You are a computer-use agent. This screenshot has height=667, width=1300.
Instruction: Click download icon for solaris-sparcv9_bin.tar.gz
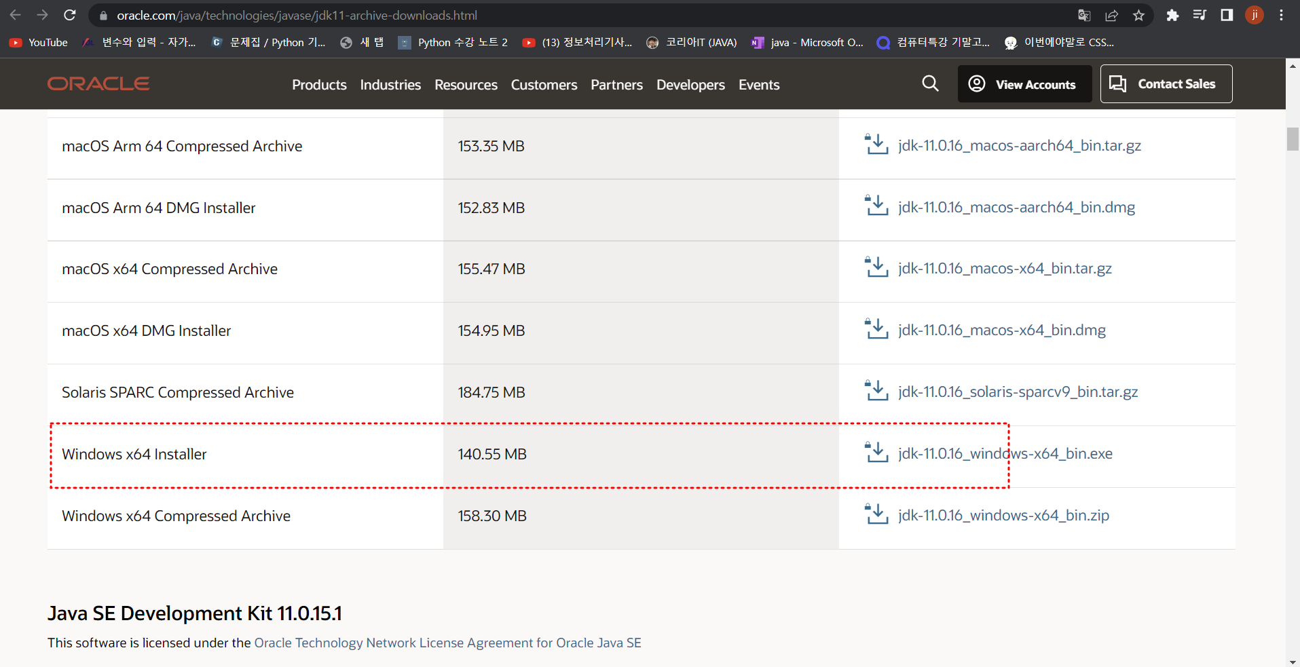tap(876, 391)
